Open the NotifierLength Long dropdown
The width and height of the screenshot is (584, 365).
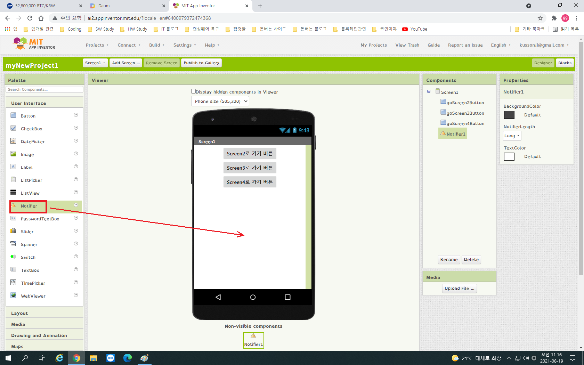[x=512, y=136]
